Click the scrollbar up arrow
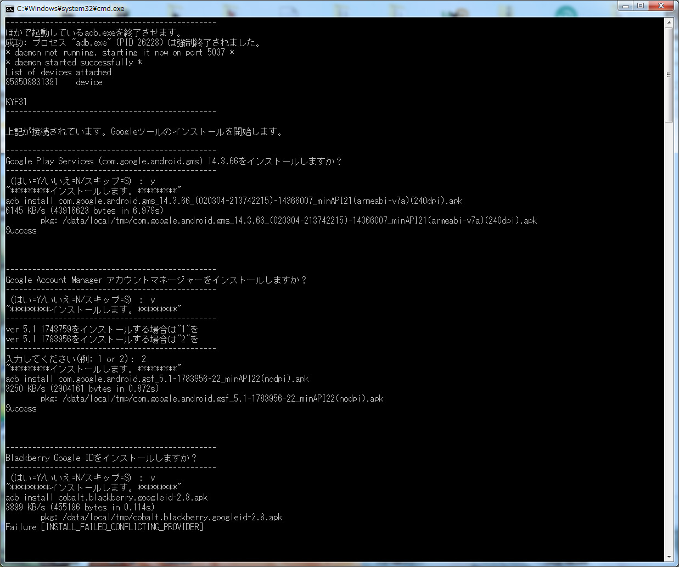The height and width of the screenshot is (567, 679). point(669,23)
